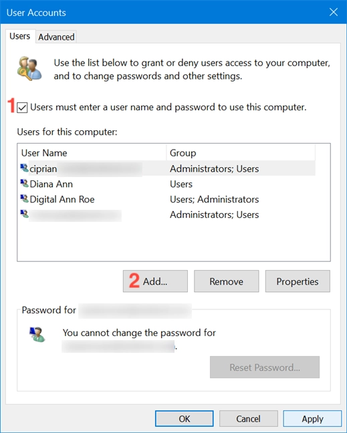Click the Diana Ann user icon

[x=24, y=183]
